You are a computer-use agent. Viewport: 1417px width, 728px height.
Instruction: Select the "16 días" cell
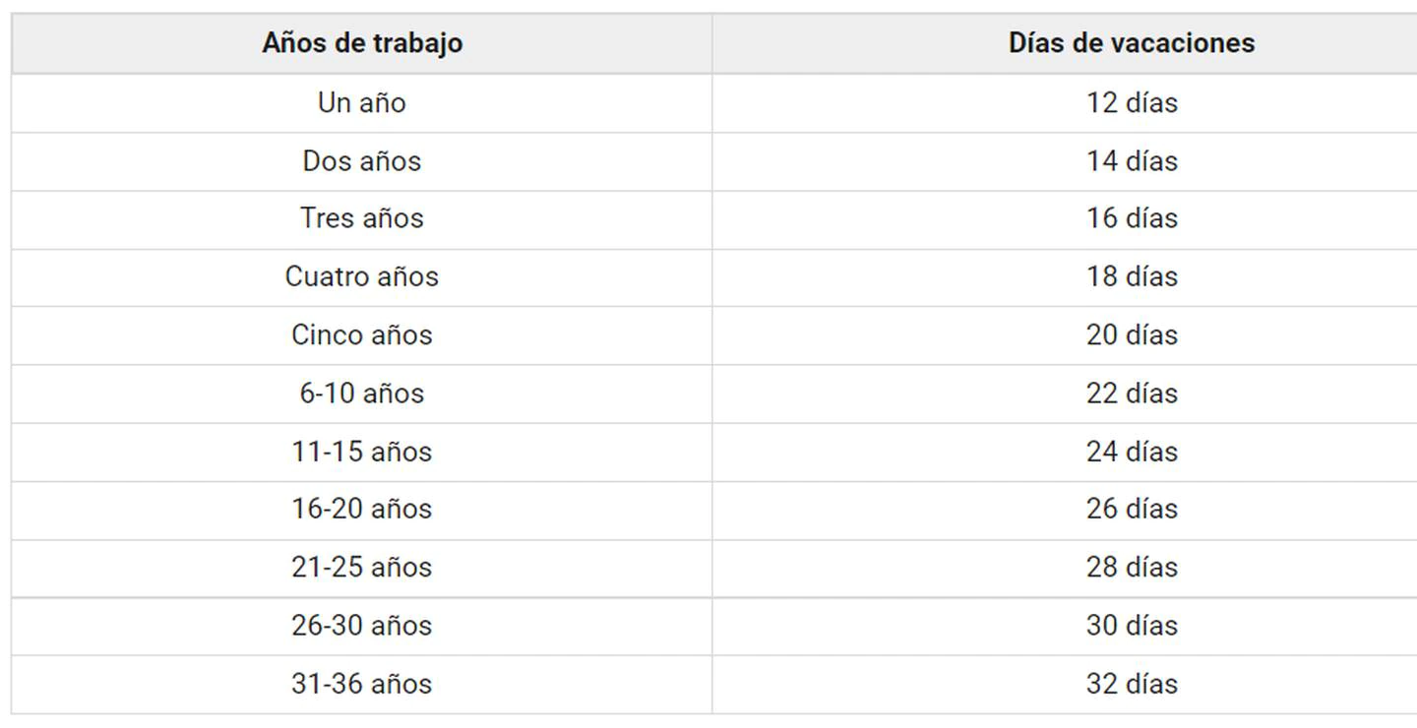click(1131, 218)
